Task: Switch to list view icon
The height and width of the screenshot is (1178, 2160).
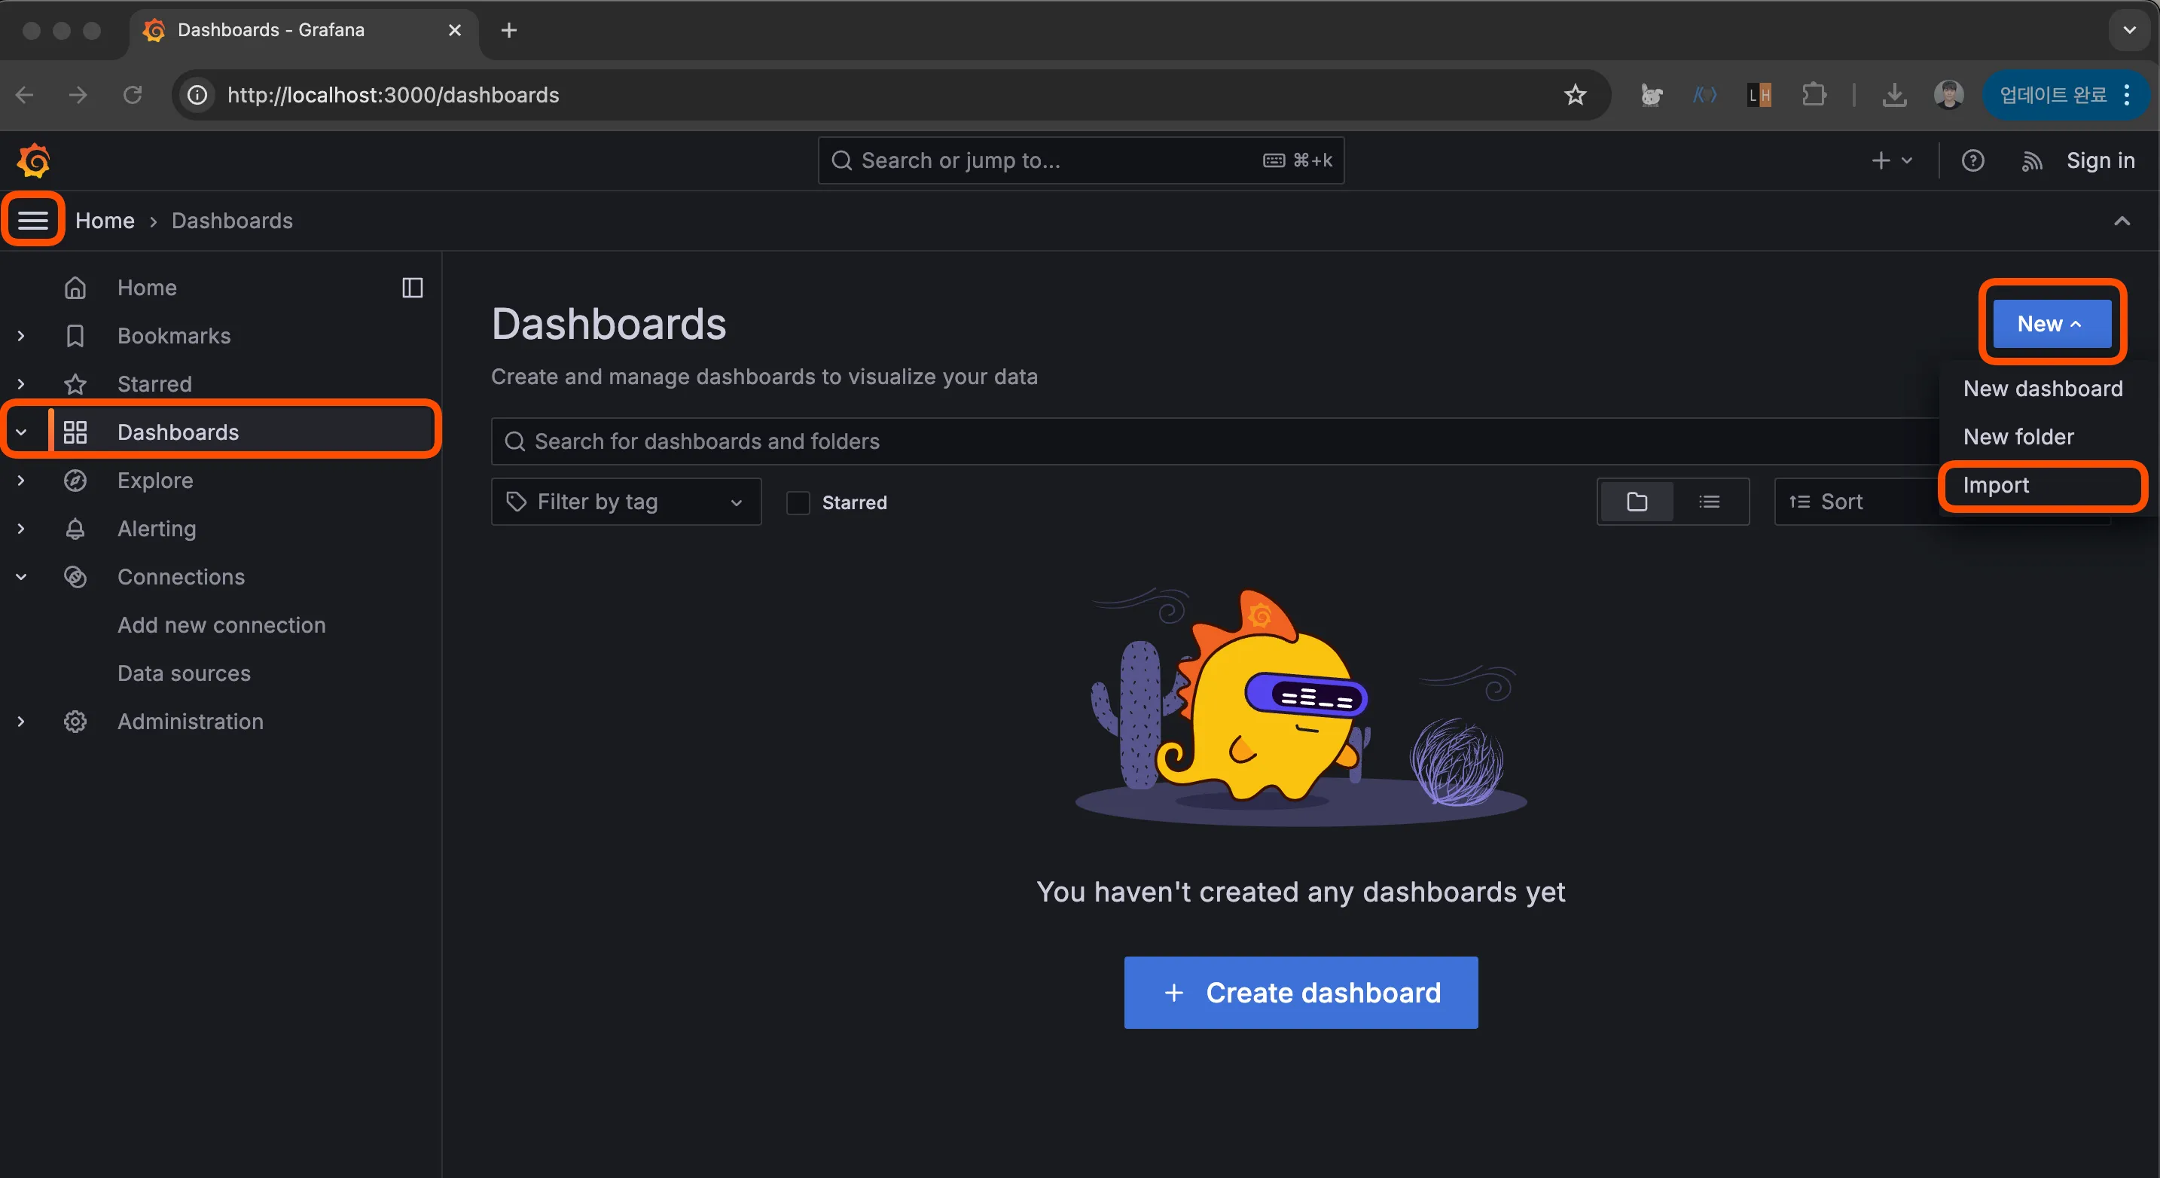Action: pyautogui.click(x=1709, y=502)
